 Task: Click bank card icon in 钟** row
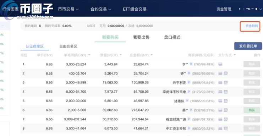point(220,74)
